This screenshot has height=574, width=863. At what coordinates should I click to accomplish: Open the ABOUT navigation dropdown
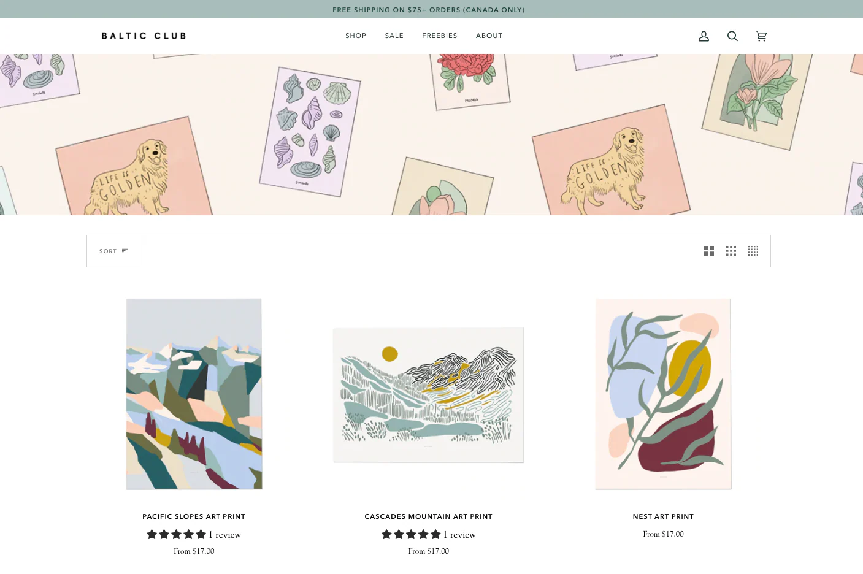[x=489, y=36]
